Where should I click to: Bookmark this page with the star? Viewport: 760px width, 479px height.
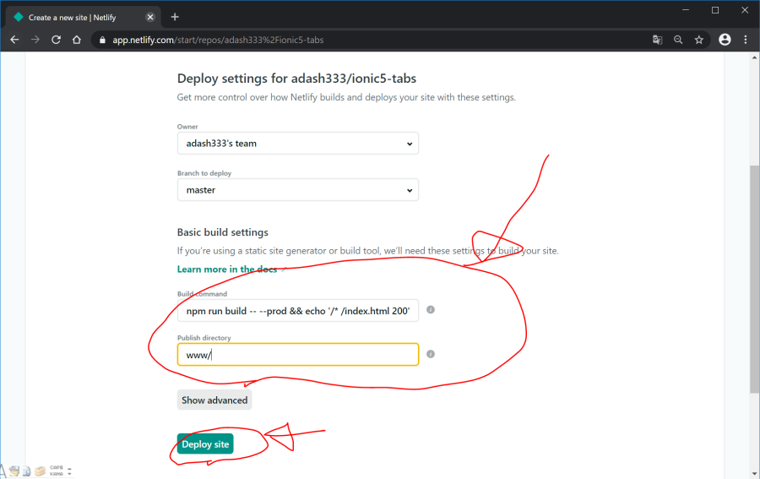(698, 40)
